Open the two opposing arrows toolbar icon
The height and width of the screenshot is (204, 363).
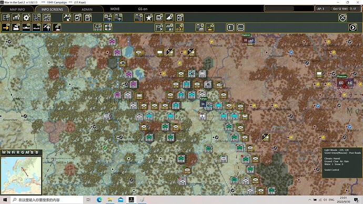67,17
